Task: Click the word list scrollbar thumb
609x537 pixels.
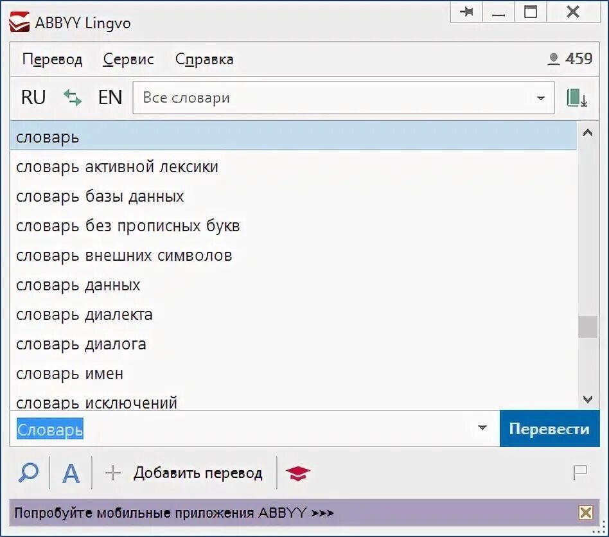Action: pyautogui.click(x=588, y=327)
